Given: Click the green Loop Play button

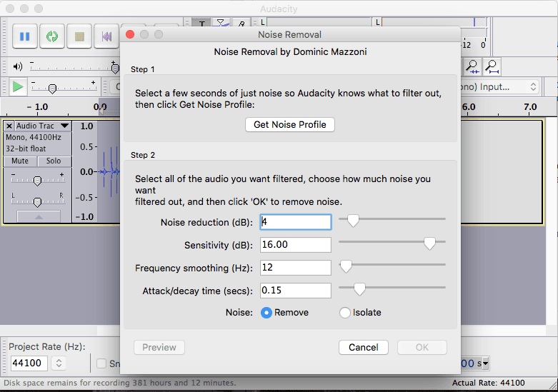Looking at the screenshot, I should (51, 36).
